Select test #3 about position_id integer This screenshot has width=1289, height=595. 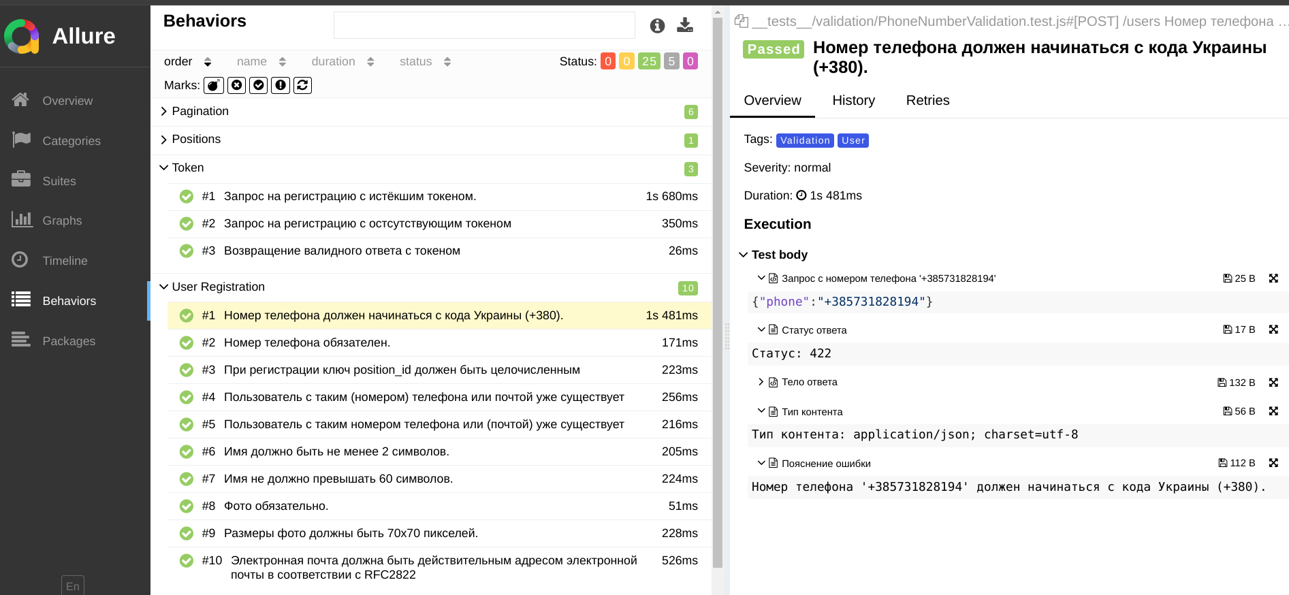point(439,370)
